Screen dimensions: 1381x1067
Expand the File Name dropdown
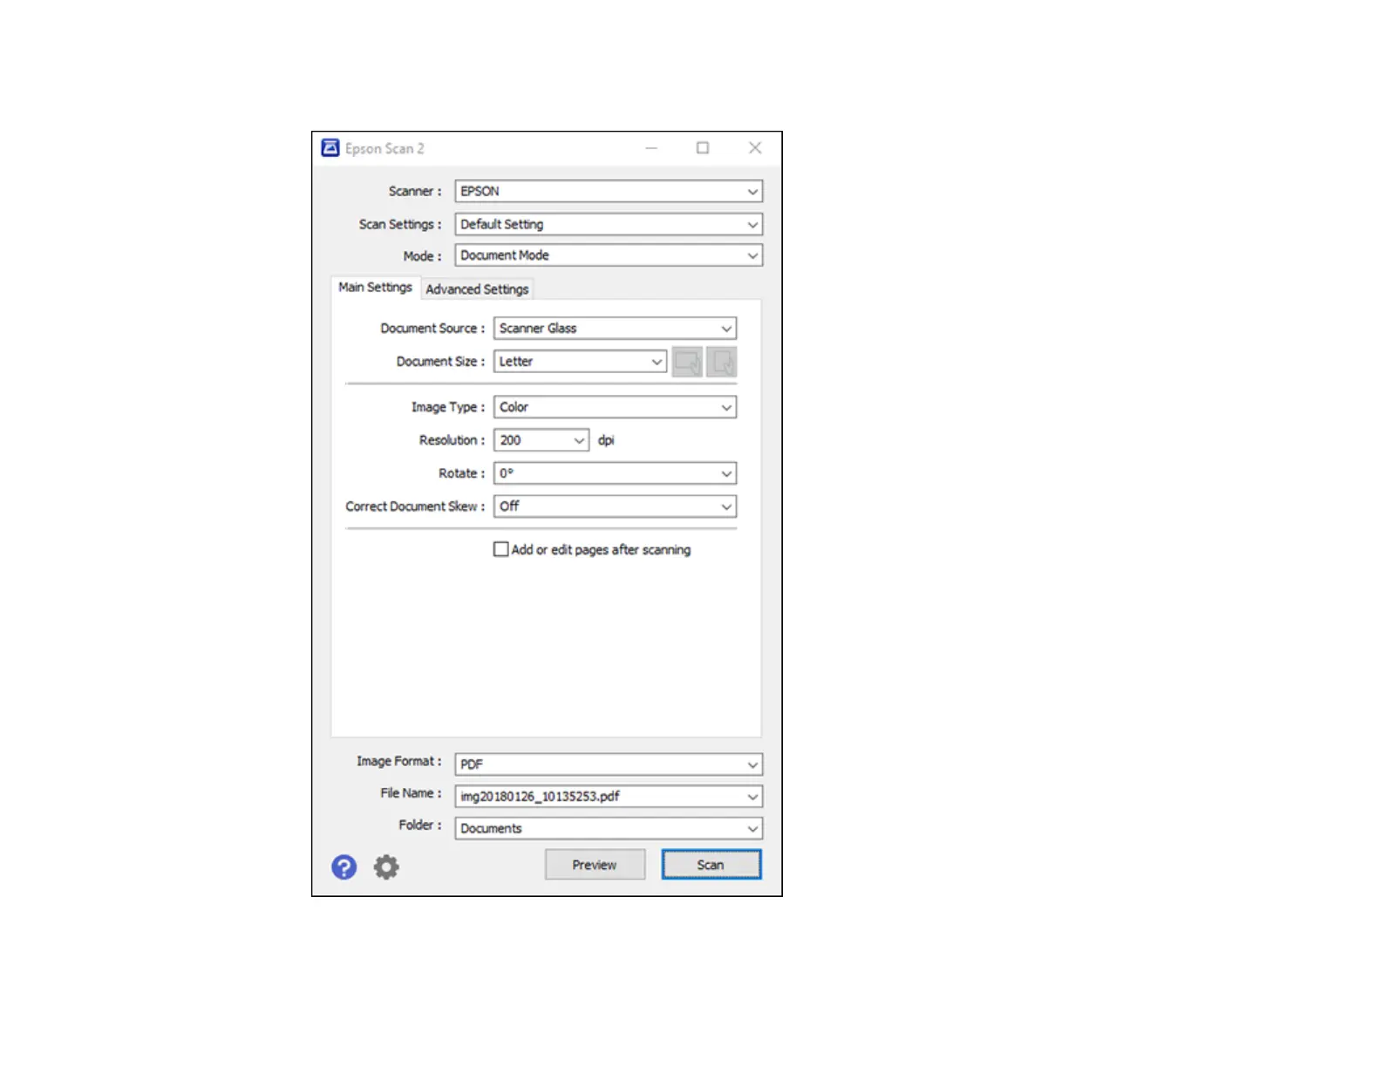(609, 797)
